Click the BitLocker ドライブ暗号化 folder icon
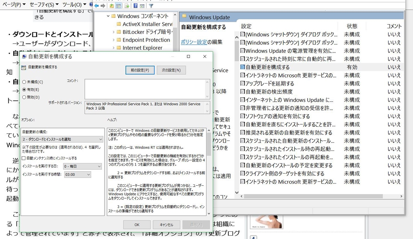This screenshot has height=239, width=413. [x=119, y=32]
